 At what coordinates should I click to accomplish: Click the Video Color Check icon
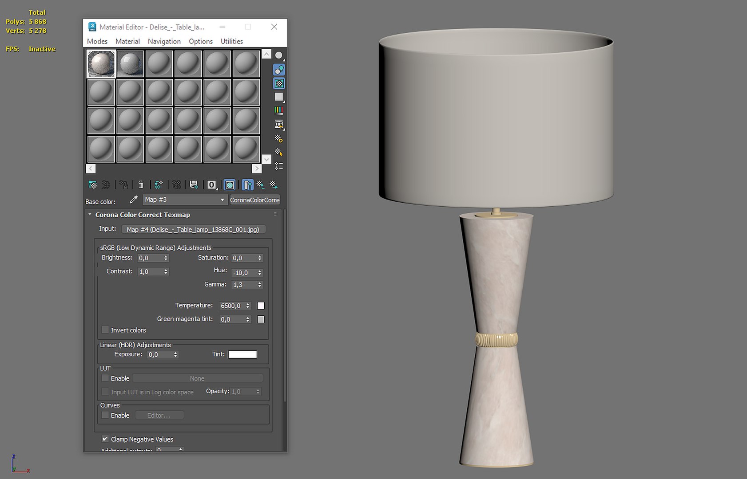279,110
